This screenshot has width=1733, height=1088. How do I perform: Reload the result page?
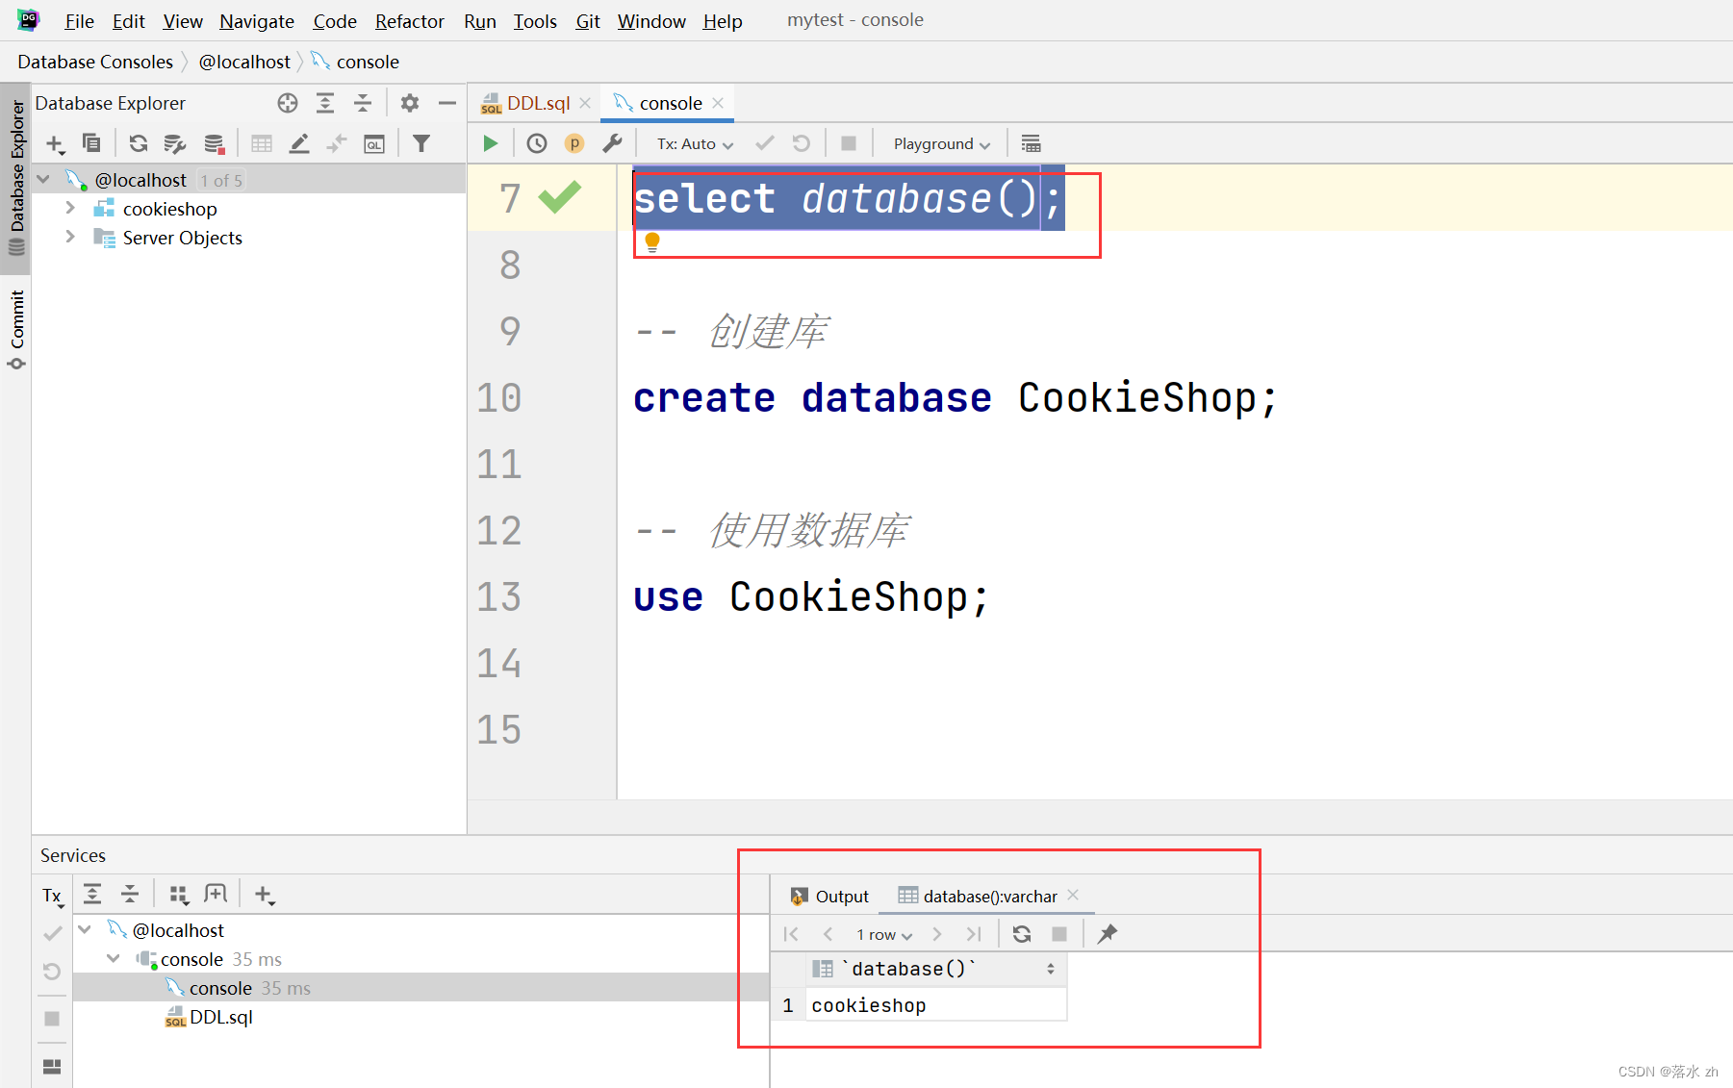point(1022,934)
